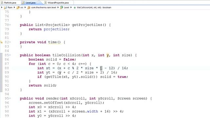Collapse render method fold marker at line 95
The width and height of the screenshot is (210, 118).
pyautogui.click(x=10, y=98)
